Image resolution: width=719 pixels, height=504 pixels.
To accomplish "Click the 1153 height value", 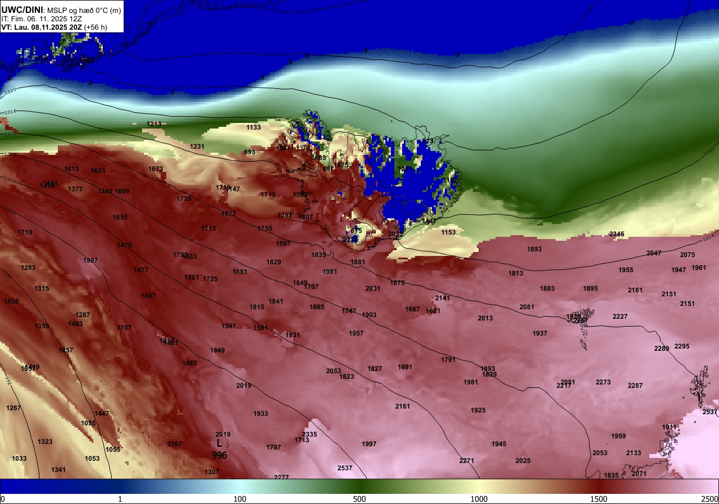I will 448,232.
